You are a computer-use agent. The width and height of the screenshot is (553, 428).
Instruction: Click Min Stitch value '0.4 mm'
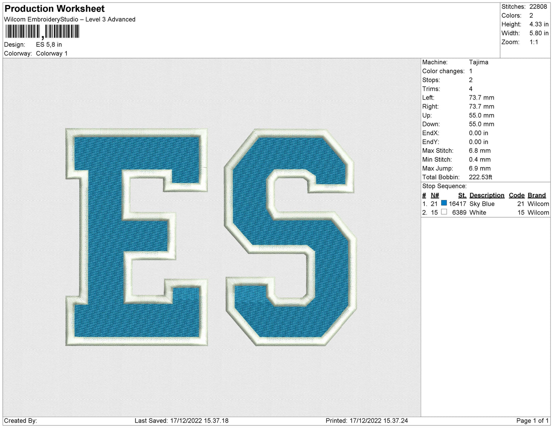(480, 159)
